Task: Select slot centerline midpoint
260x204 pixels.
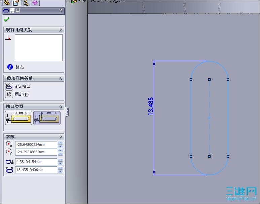Action: [x=210, y=118]
